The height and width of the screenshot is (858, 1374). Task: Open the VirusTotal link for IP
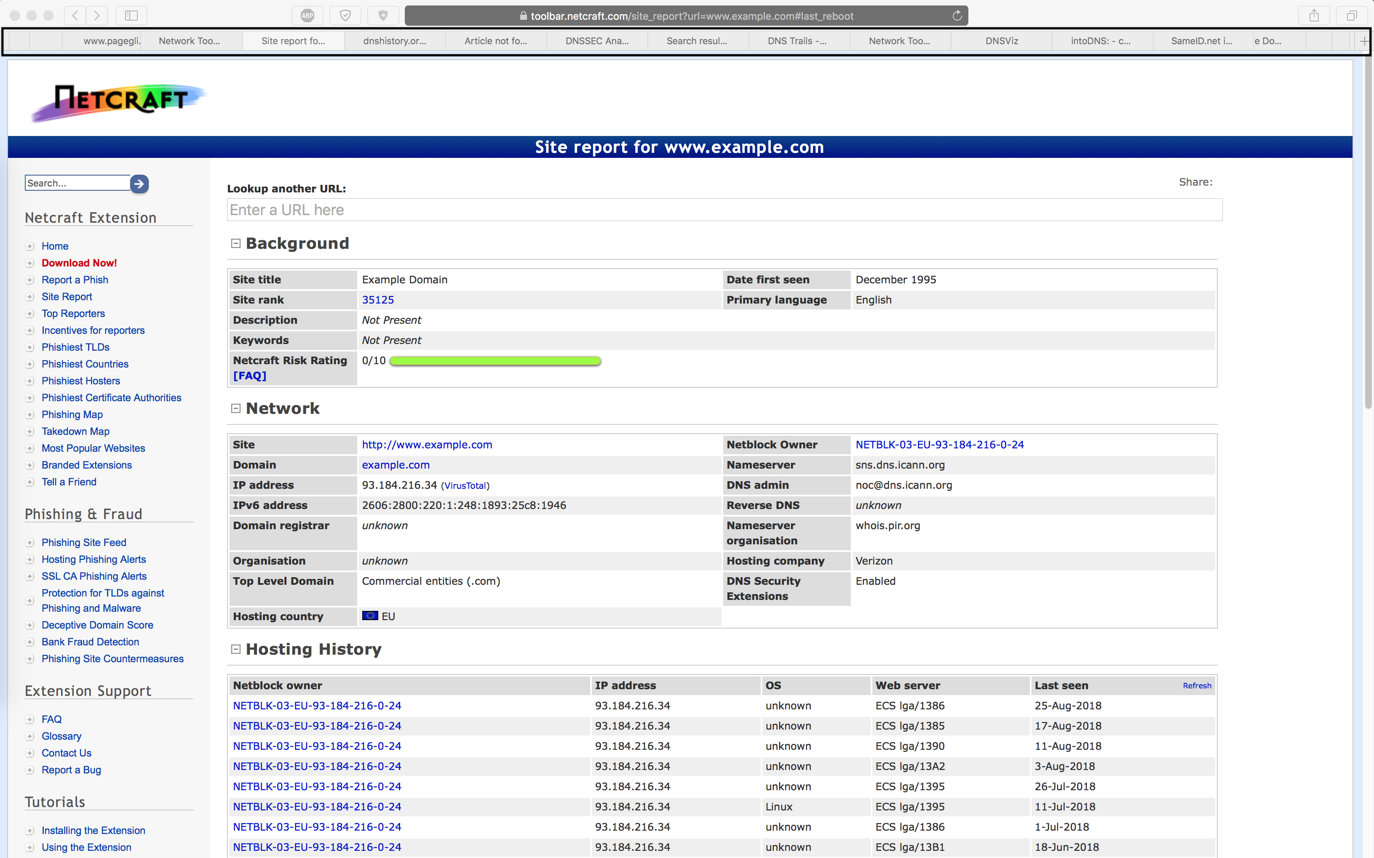pyautogui.click(x=465, y=486)
